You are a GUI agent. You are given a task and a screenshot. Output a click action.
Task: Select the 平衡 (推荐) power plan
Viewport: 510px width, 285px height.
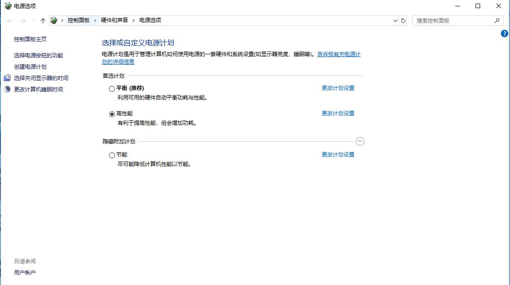[x=111, y=89]
